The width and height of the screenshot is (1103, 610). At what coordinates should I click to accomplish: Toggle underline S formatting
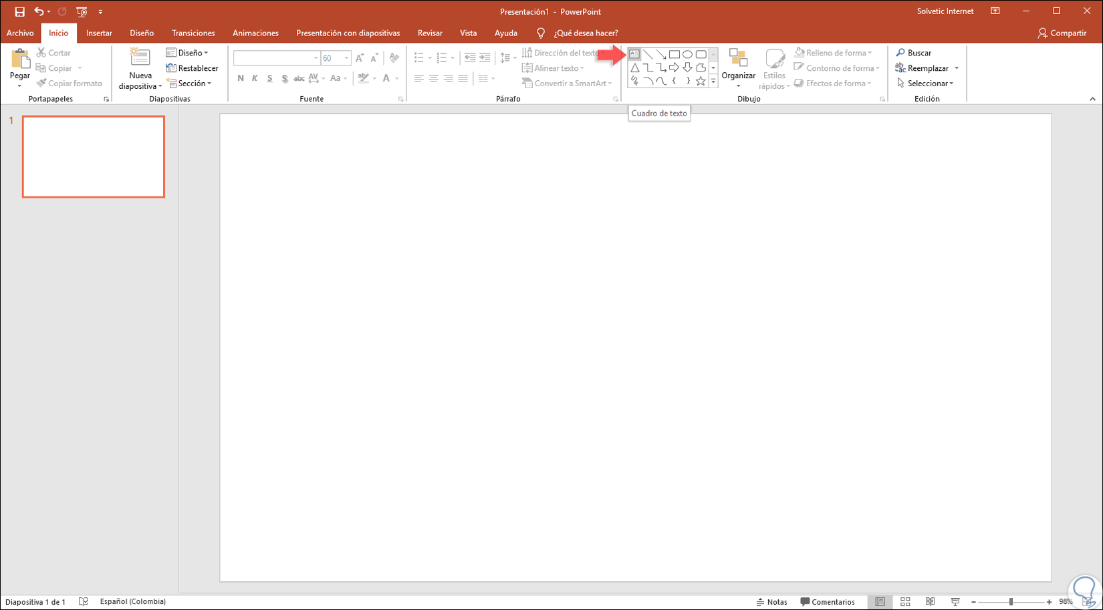point(269,78)
